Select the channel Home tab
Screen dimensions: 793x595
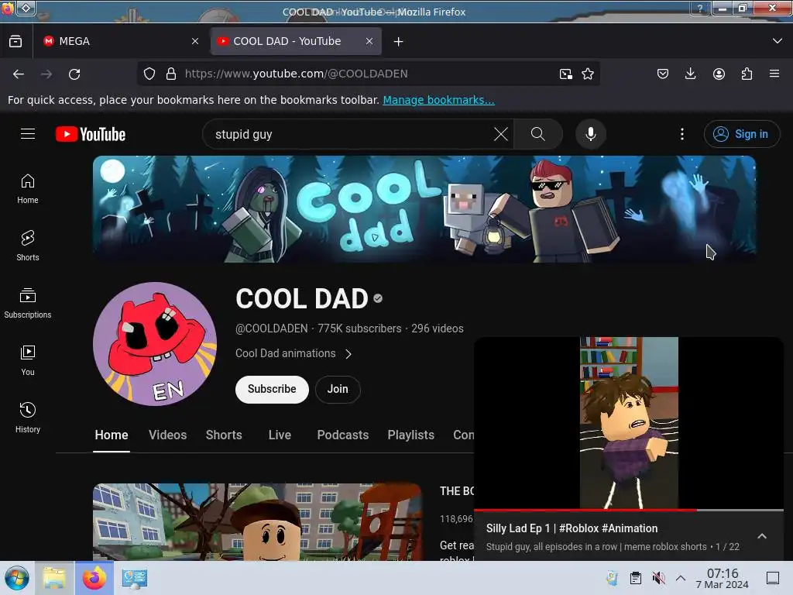112,435
